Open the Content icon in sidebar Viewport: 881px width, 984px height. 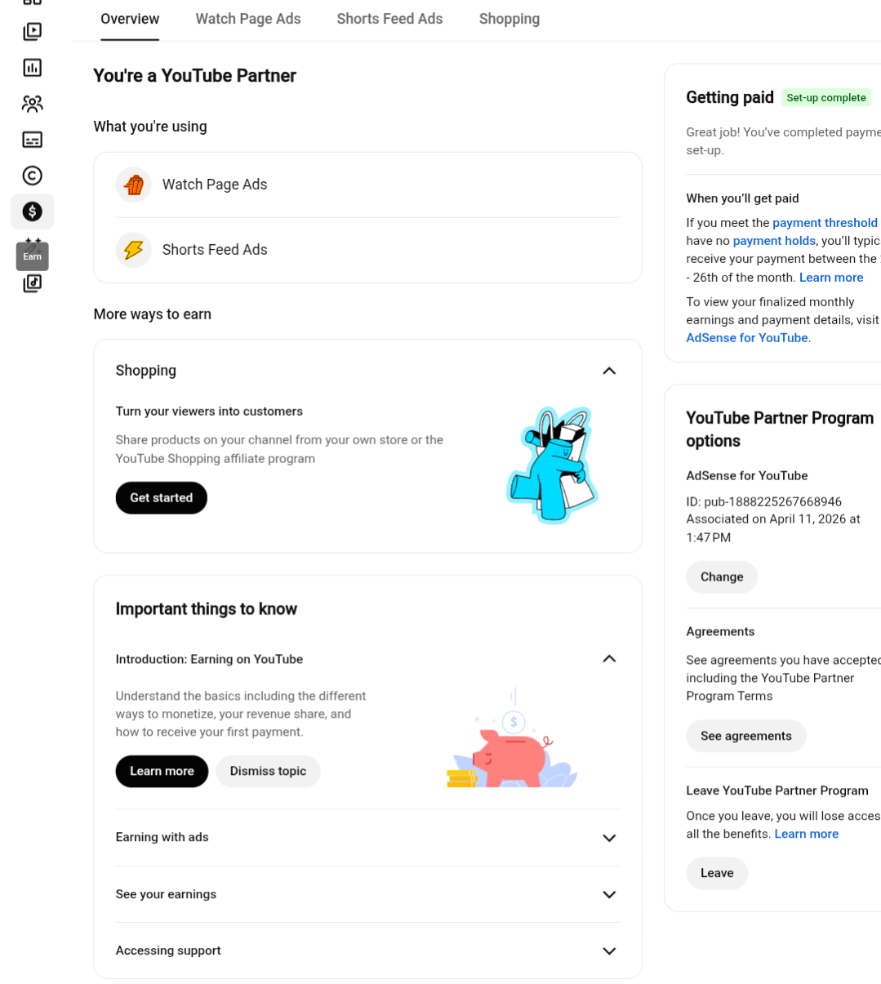click(32, 31)
